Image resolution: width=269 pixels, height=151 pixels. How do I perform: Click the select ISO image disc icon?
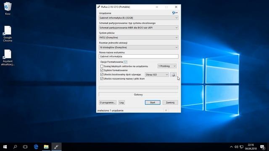pyautogui.click(x=173, y=75)
